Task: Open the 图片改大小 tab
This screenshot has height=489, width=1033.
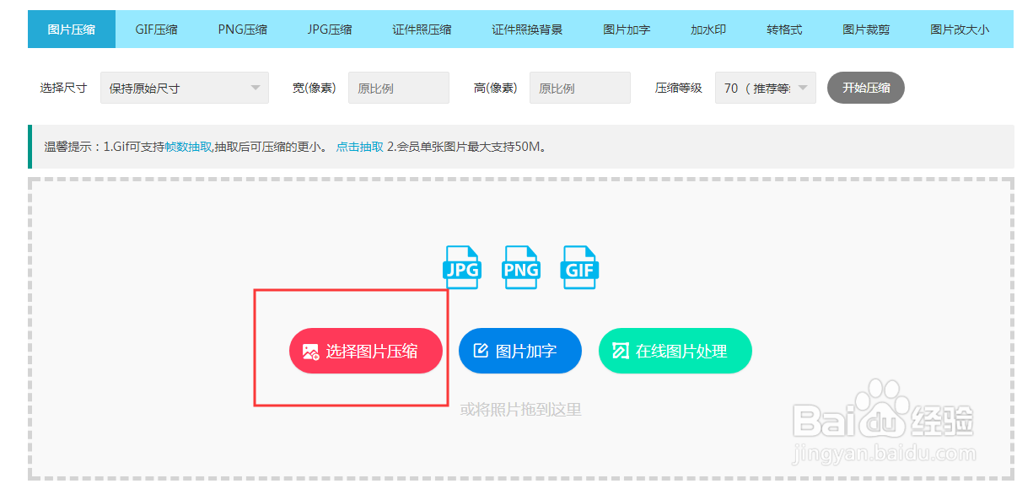Action: [x=960, y=30]
